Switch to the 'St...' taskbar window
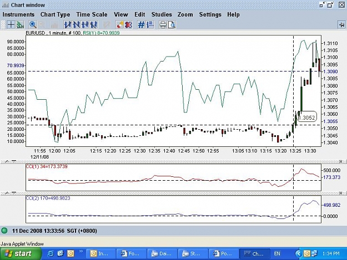Image resolution: width=347 pixels, height=260 pixels. coord(193,253)
